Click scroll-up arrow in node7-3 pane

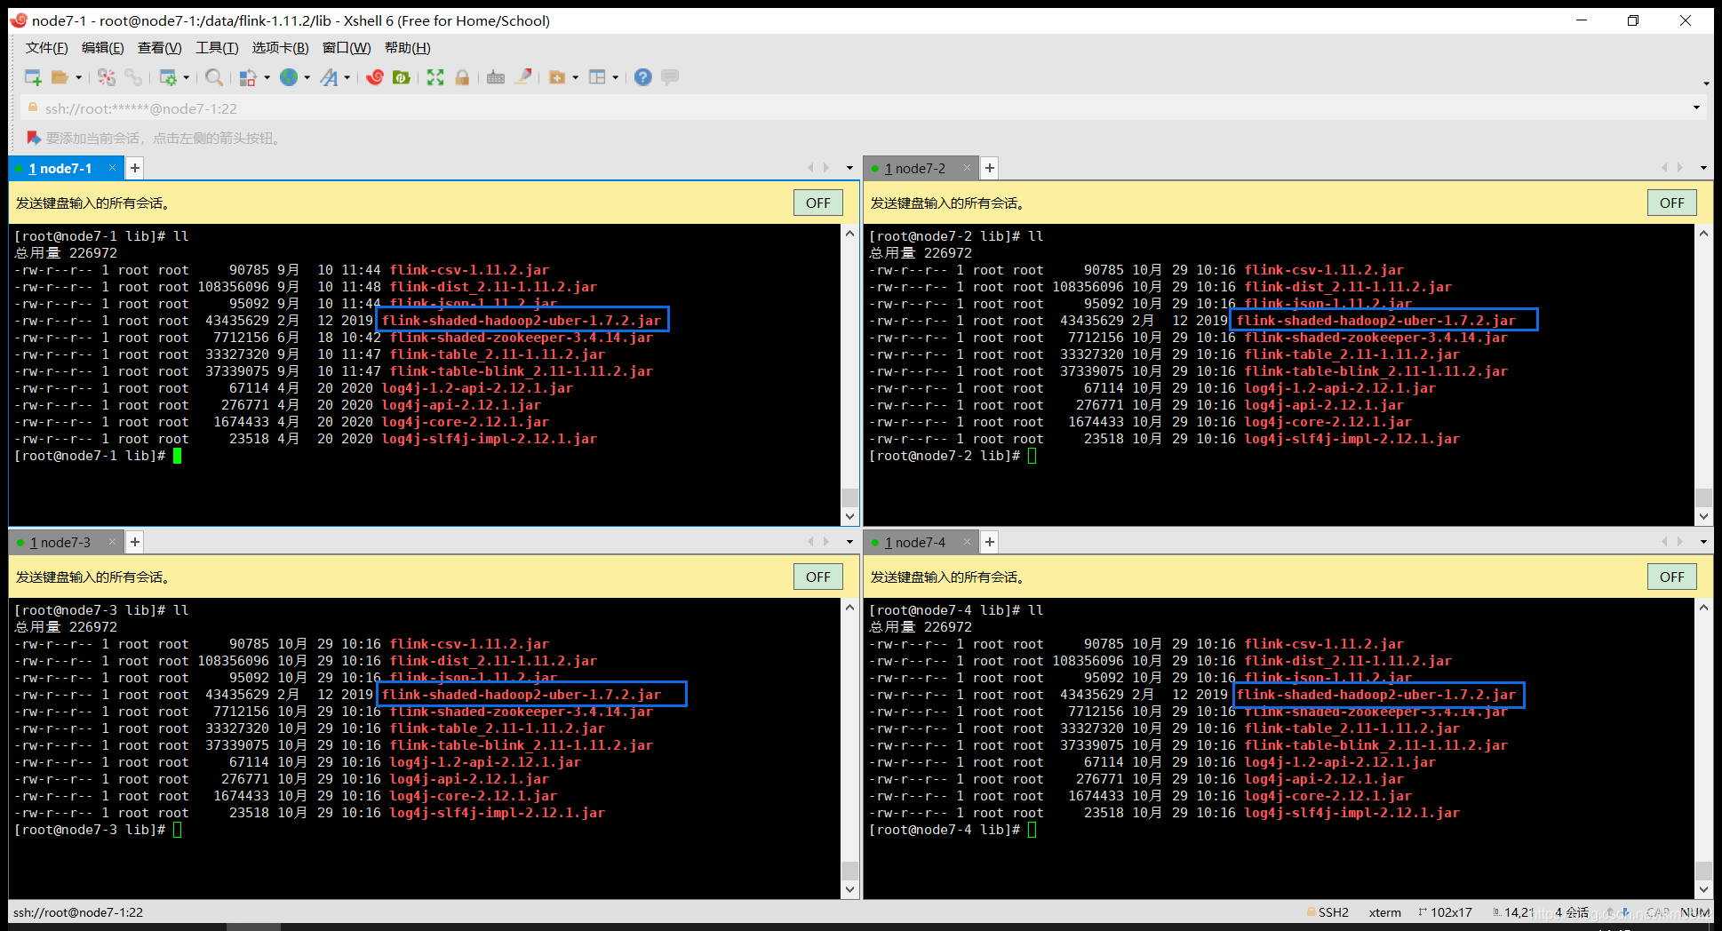tap(850, 608)
